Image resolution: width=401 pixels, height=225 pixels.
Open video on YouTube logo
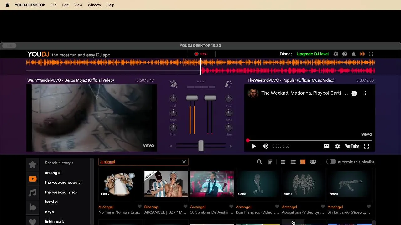click(352, 146)
